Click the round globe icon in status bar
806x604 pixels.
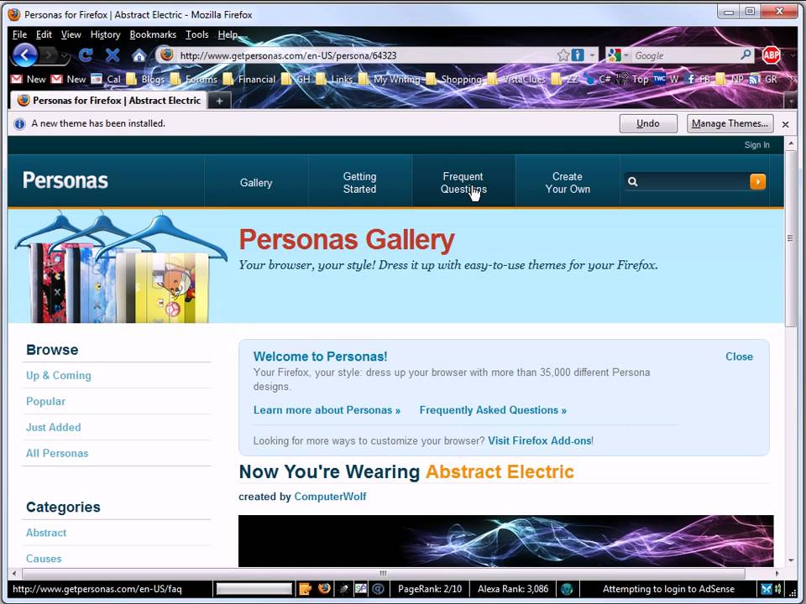click(567, 589)
